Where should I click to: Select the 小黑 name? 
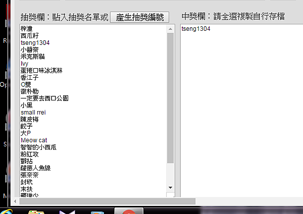point(26,105)
